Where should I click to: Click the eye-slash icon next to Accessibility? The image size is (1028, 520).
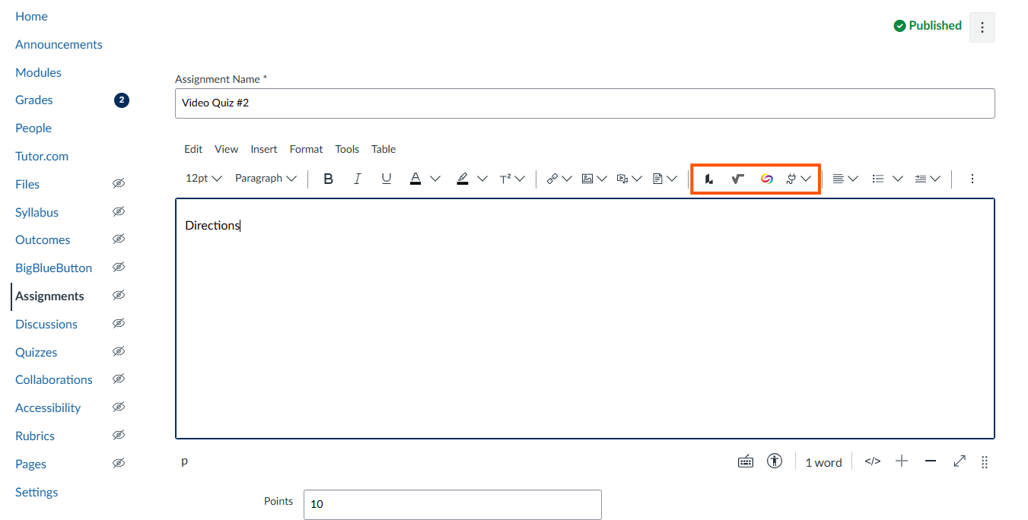[x=118, y=407]
